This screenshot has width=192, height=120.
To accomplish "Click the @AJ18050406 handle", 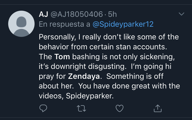I will (x=77, y=14).
